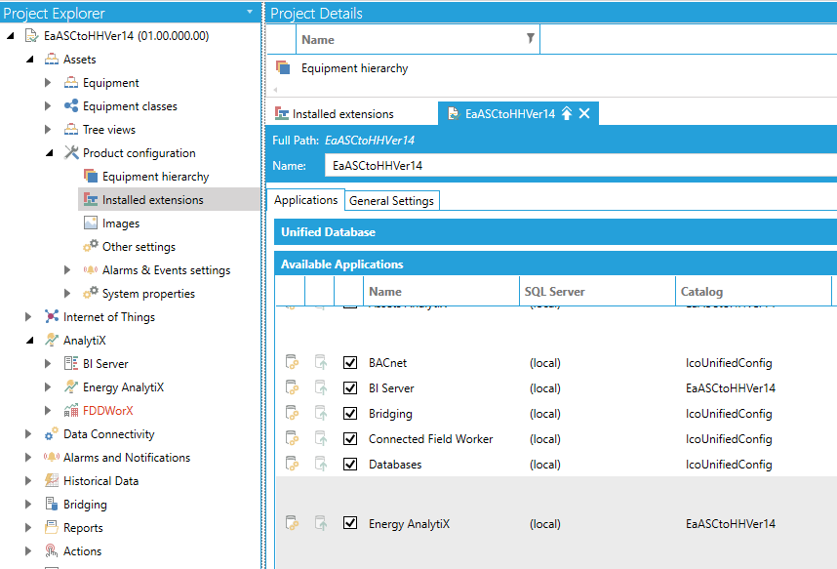Click the database icon in BACnet row
The width and height of the screenshot is (837, 569).
point(290,363)
